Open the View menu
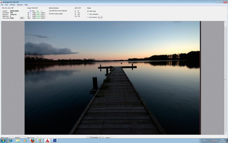This screenshot has width=228, height=143. point(7,5)
